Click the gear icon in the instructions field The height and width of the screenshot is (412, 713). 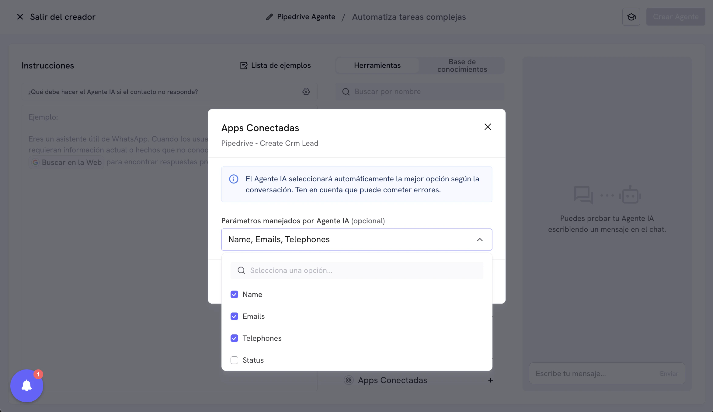point(306,92)
